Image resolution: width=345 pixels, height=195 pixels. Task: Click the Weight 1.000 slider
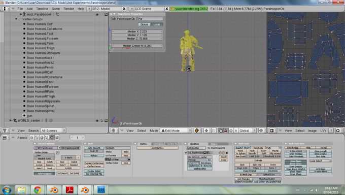coord(45,158)
